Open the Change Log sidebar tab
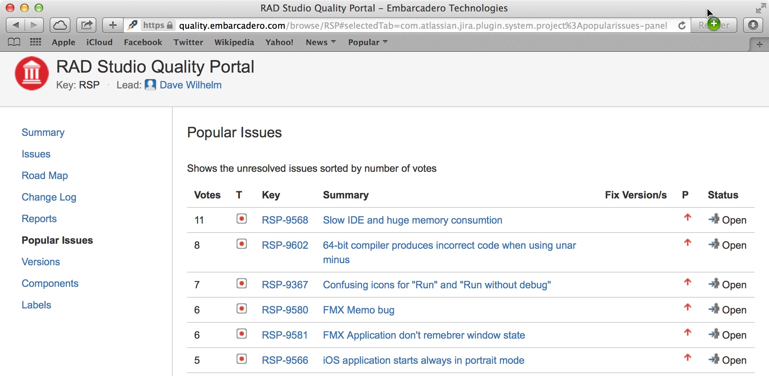This screenshot has height=376, width=769. 49,197
